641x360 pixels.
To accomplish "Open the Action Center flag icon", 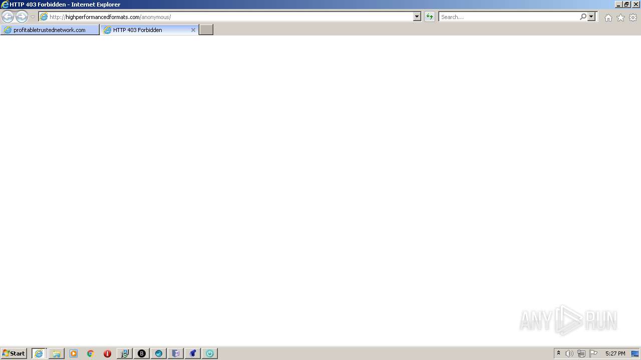I will pos(593,353).
